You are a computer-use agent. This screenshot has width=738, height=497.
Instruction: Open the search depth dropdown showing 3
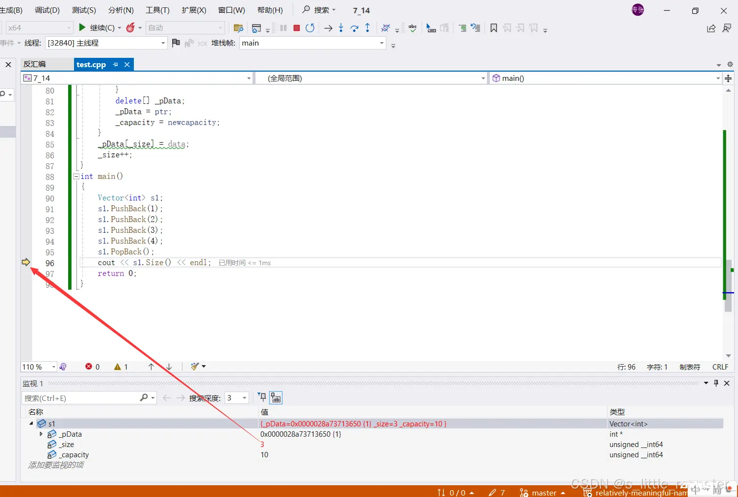(237, 398)
